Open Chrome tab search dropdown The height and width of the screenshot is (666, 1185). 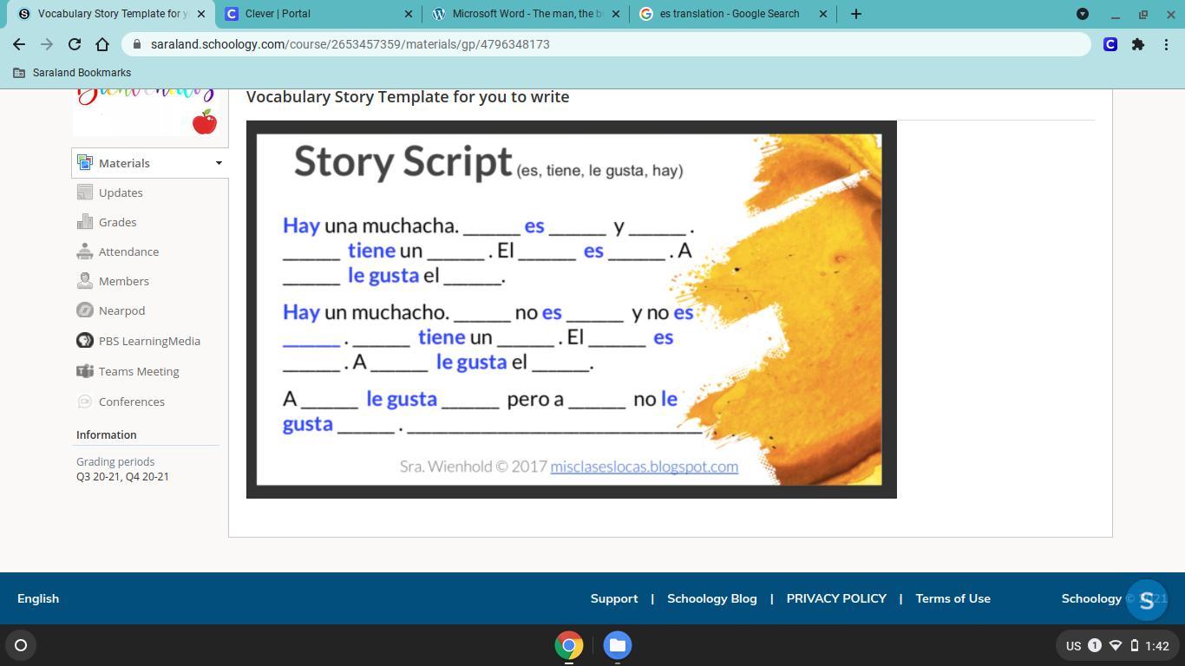pos(1082,14)
